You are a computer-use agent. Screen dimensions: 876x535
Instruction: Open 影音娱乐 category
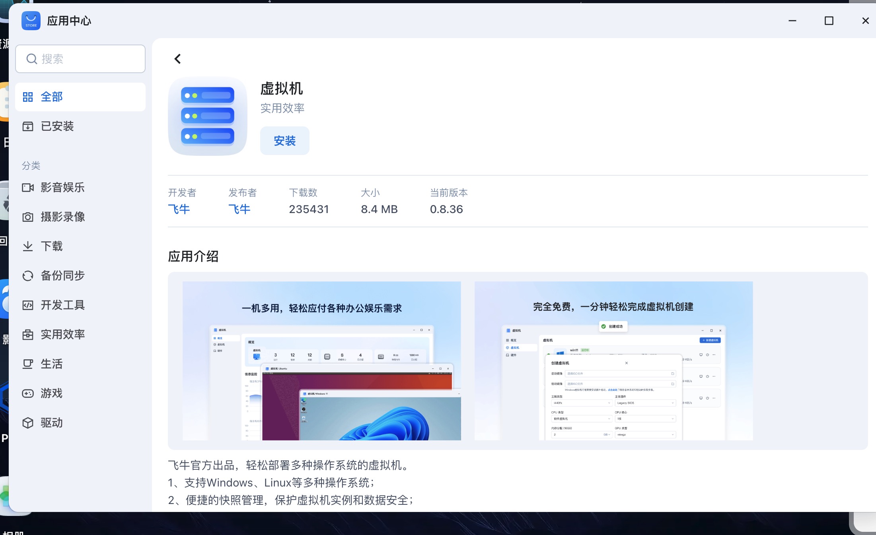point(80,188)
